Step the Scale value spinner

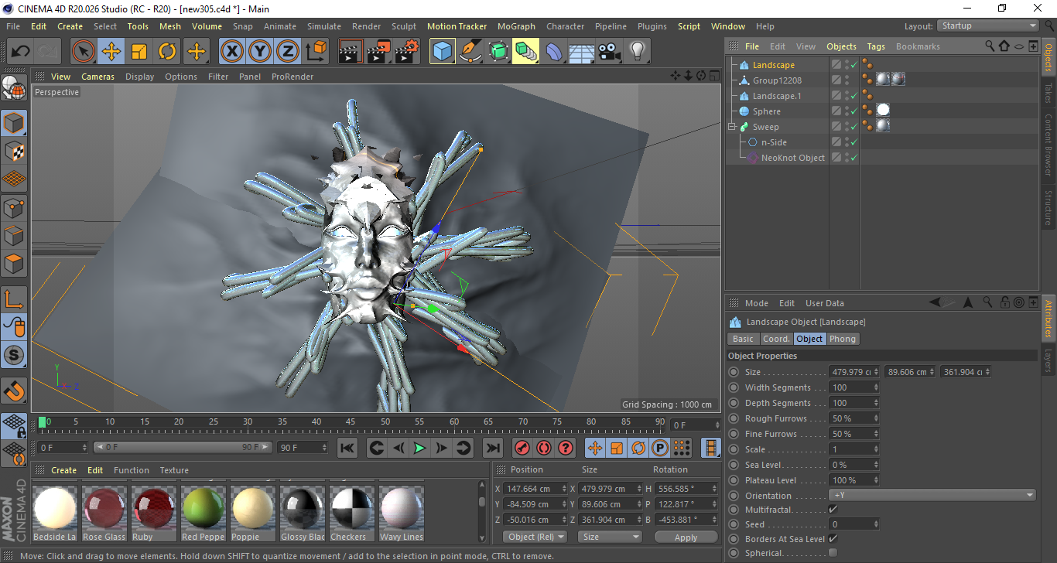876,449
